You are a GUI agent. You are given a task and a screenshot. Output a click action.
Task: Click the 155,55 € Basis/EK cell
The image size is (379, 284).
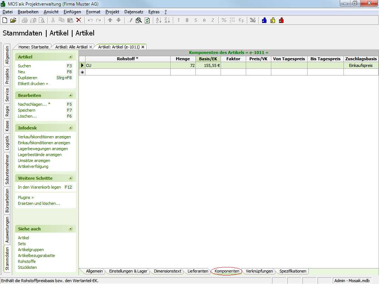click(x=208, y=65)
